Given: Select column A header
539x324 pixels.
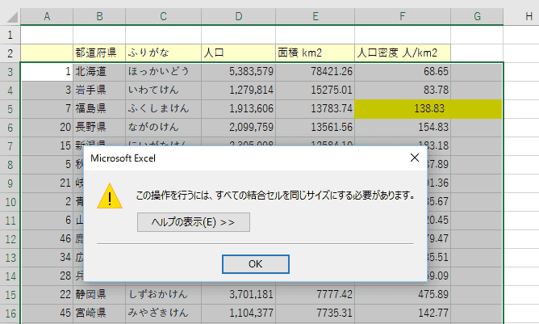Looking at the screenshot, I should 47,16.
